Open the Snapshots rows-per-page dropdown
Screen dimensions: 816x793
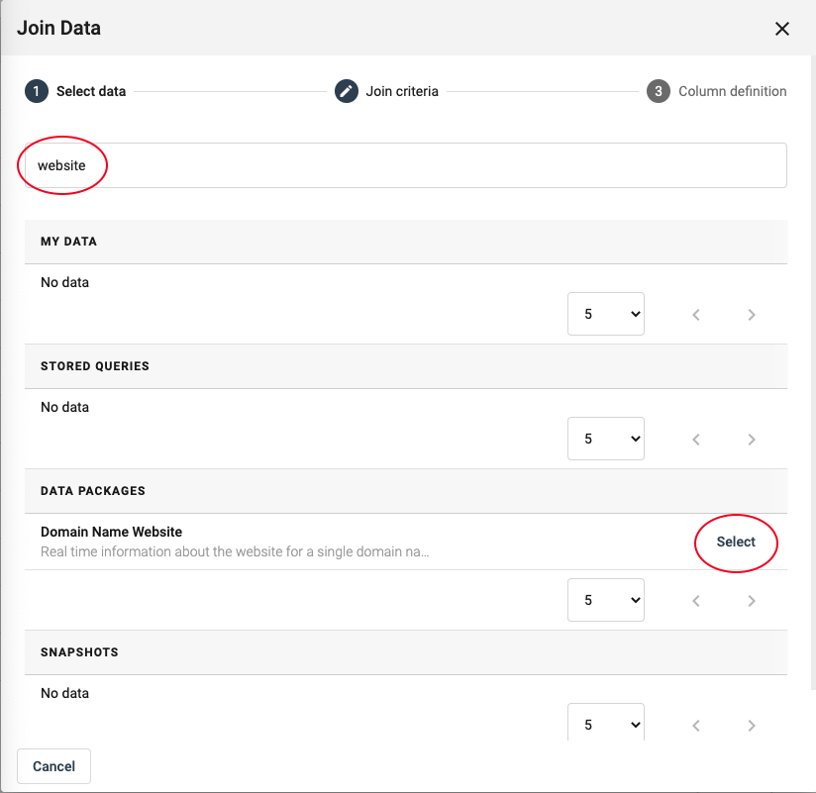click(x=605, y=724)
